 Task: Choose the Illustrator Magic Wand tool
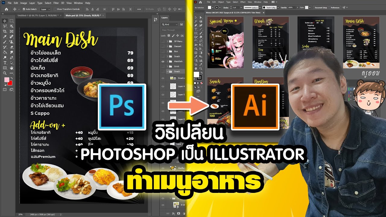click(x=196, y=21)
